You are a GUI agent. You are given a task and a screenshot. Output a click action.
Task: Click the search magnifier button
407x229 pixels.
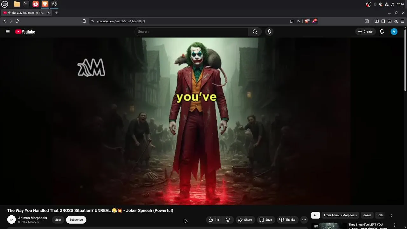(x=255, y=31)
